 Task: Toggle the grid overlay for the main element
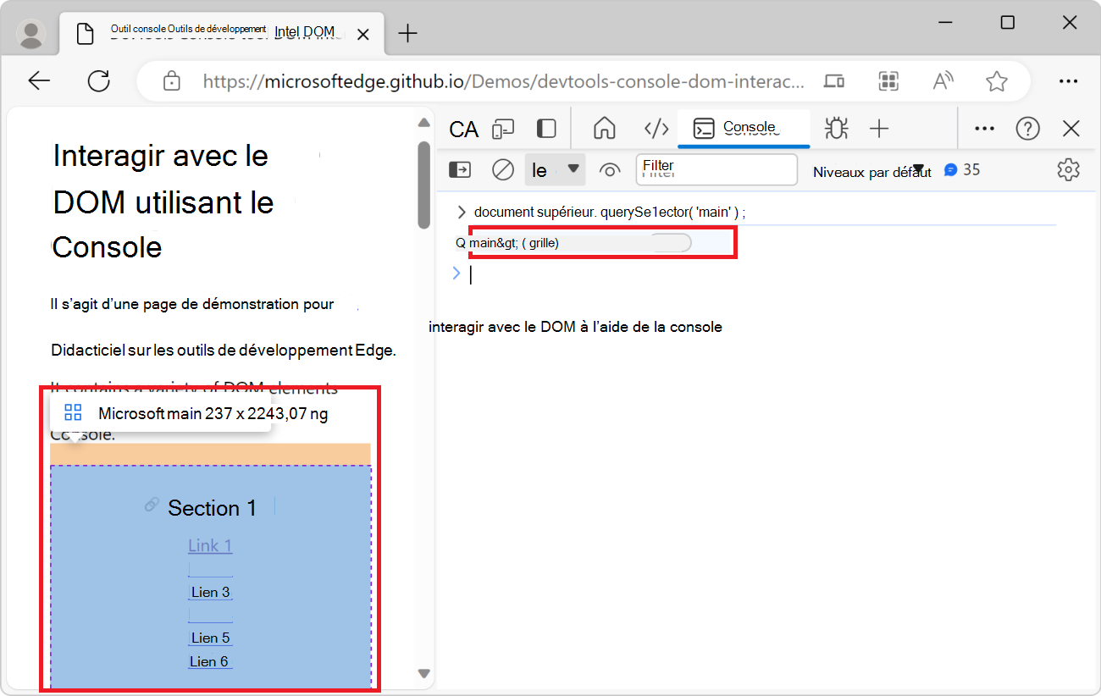(x=672, y=242)
